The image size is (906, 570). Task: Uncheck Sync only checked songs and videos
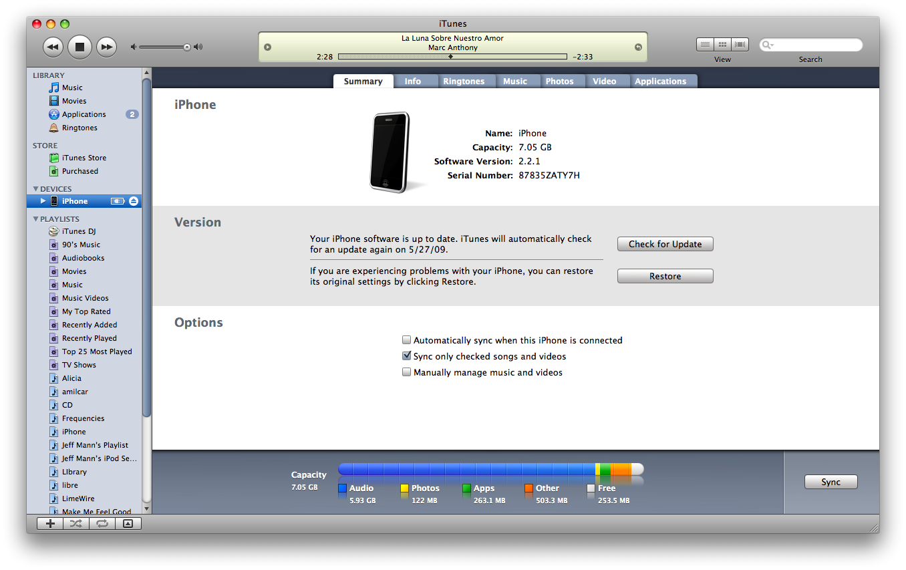tap(406, 356)
